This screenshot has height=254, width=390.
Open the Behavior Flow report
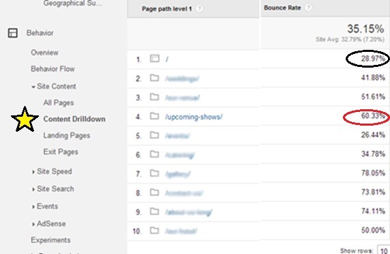click(x=52, y=69)
